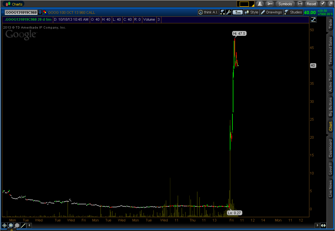Open the alerts bell icon
The height and width of the screenshot is (231, 335).
[260, 4]
